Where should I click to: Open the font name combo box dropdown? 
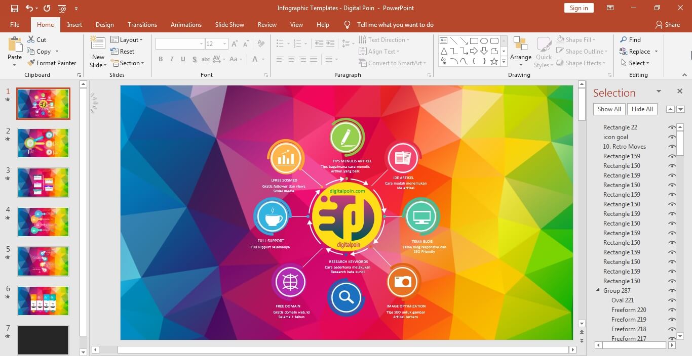pos(201,44)
